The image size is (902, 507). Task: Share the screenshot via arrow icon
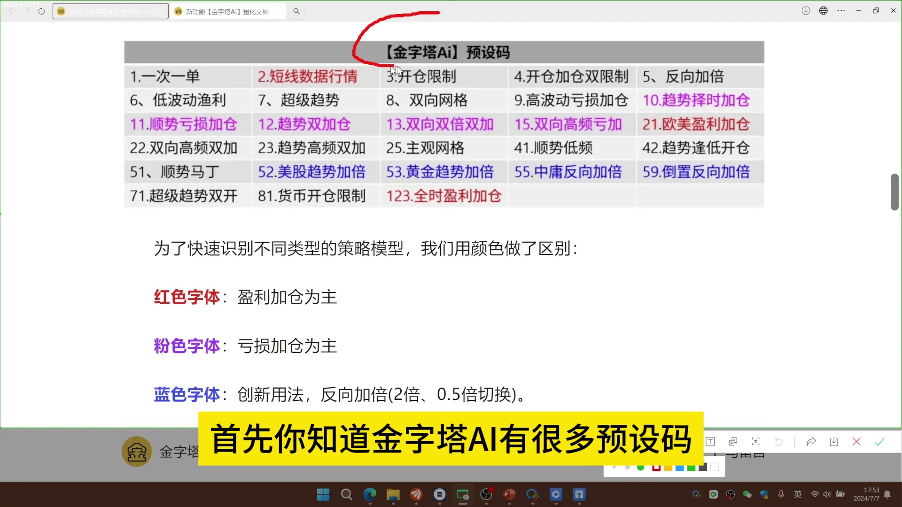point(811,442)
